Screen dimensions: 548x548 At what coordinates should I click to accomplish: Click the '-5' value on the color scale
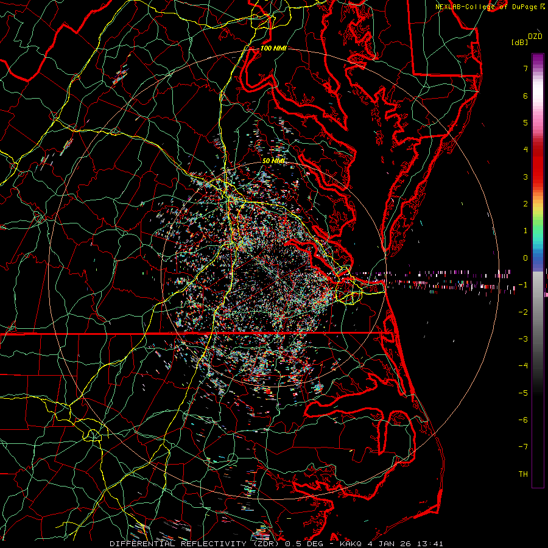[x=523, y=393]
